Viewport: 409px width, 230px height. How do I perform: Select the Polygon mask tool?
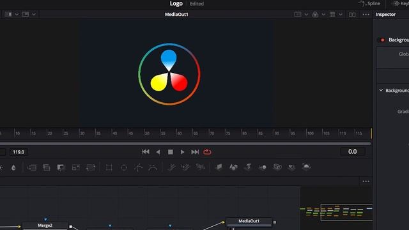[x=139, y=167]
